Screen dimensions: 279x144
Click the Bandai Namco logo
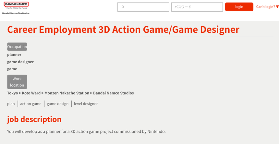tap(16, 5)
